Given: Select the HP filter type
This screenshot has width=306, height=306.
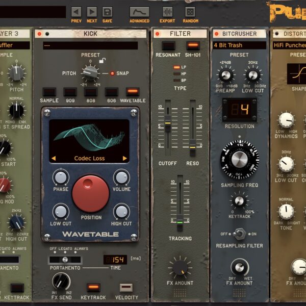Looking at the screenshot, I should pos(176,74).
